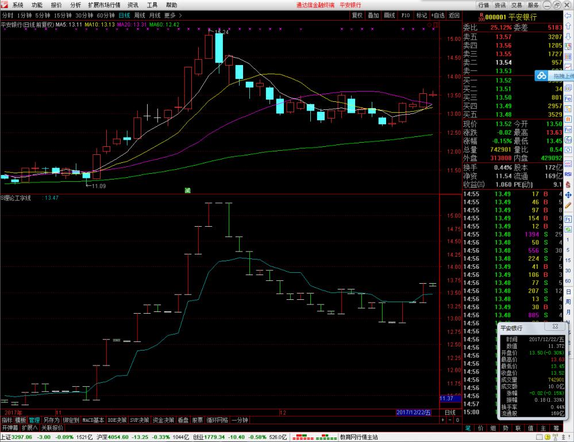Select the 势 tab in trade panel
This screenshot has width=574, height=442.
point(506,428)
